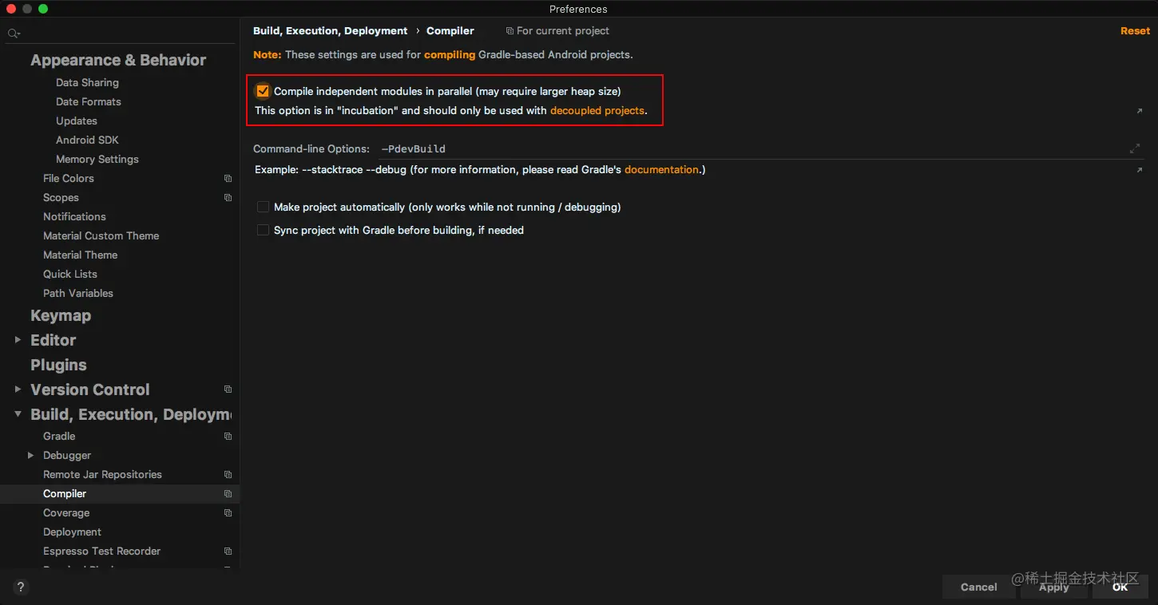This screenshot has width=1158, height=605.
Task: Click the For current project copy icon
Action: (510, 31)
